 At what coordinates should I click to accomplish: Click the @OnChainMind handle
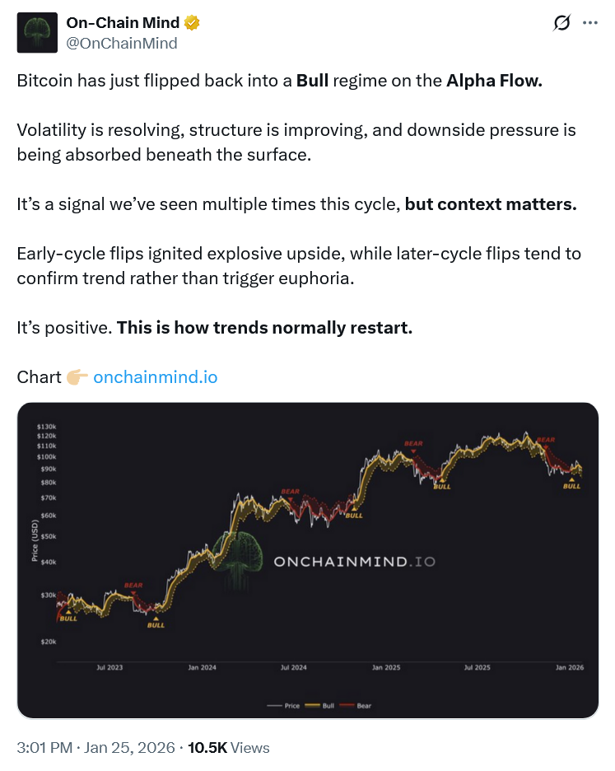click(122, 44)
